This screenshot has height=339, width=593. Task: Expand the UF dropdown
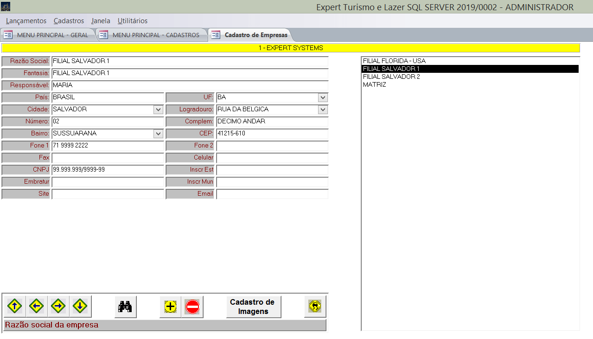coord(323,97)
